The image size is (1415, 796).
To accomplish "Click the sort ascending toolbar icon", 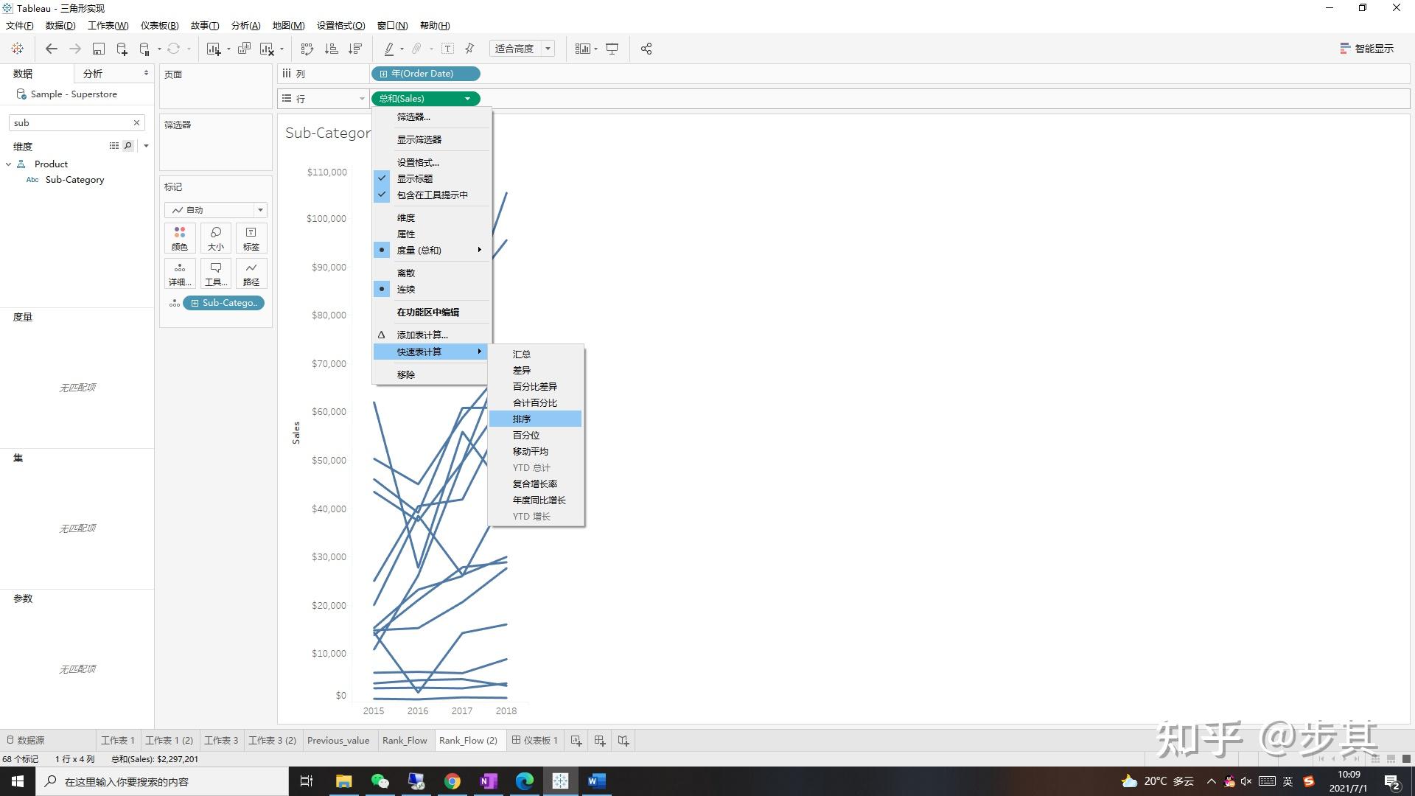I will coord(332,49).
